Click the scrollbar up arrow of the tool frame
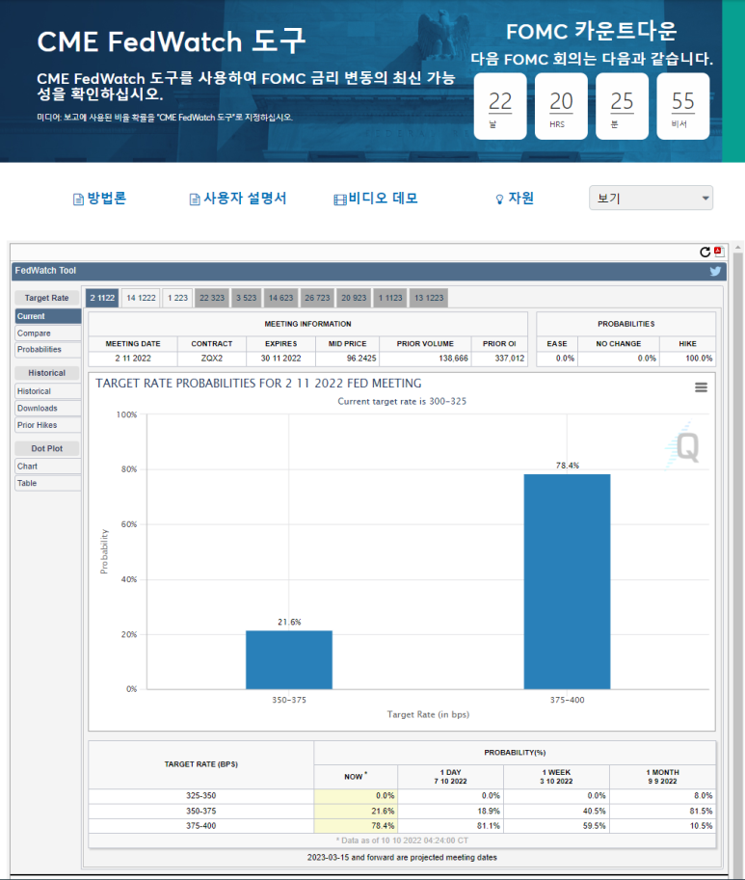Screen dimensions: 745x880 click(x=738, y=247)
